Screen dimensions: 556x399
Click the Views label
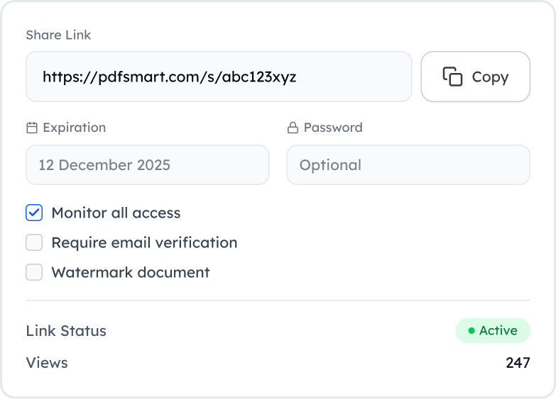point(47,363)
